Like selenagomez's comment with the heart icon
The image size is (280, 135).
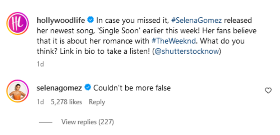tap(268, 91)
